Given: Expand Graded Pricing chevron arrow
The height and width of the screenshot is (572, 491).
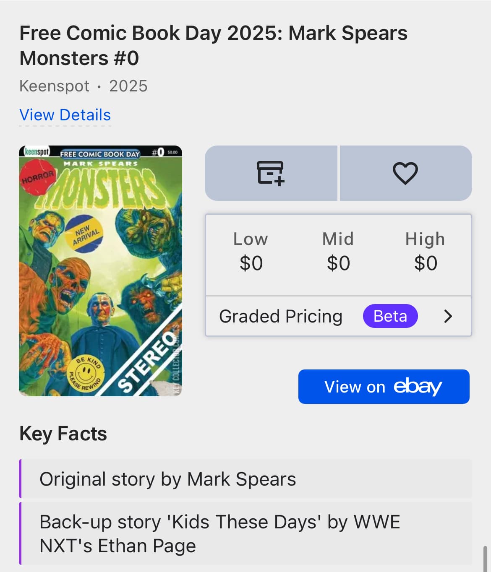Looking at the screenshot, I should (x=448, y=316).
